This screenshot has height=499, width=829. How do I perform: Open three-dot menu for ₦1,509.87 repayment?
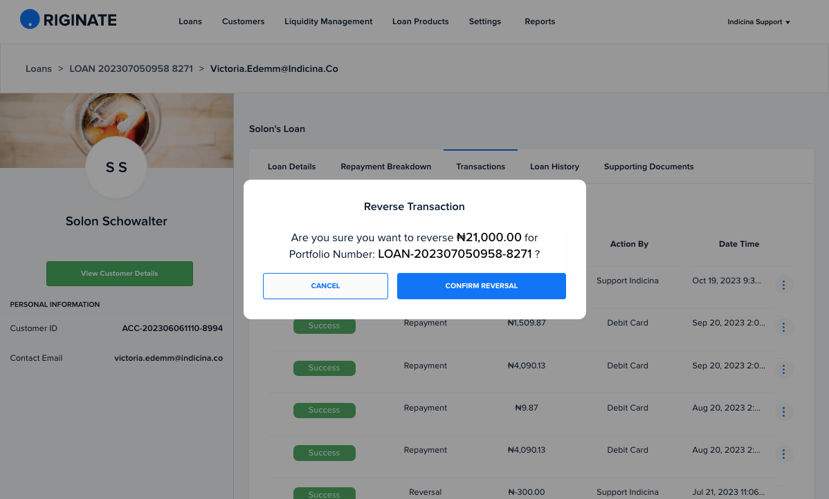[x=783, y=328]
